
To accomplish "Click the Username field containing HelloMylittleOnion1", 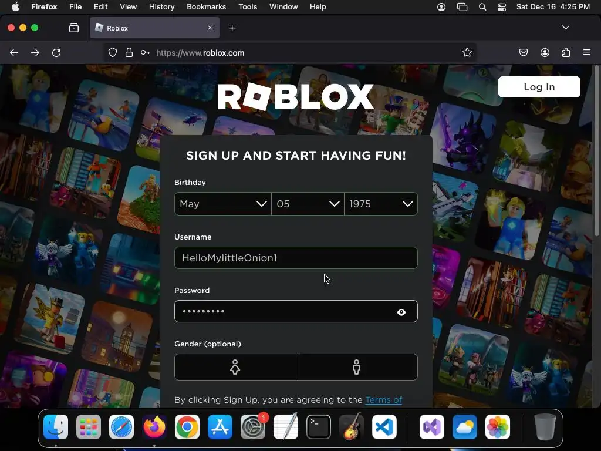I will 296,258.
